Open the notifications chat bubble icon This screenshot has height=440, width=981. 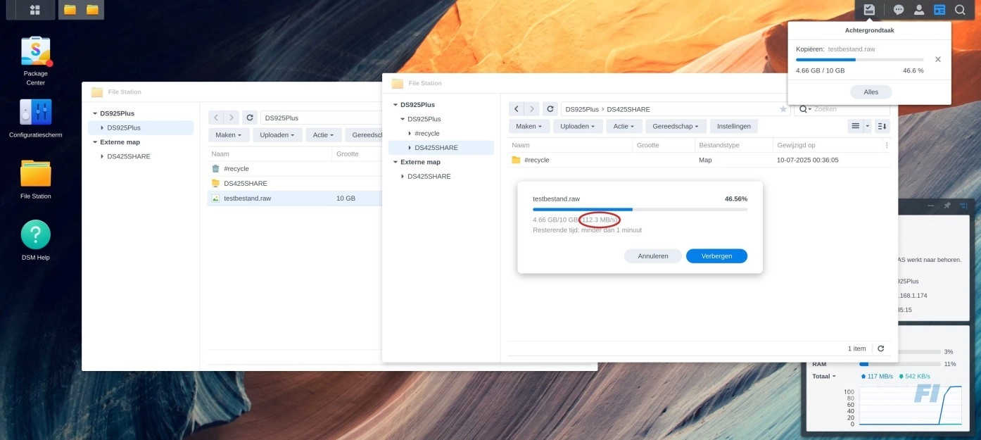pyautogui.click(x=899, y=10)
